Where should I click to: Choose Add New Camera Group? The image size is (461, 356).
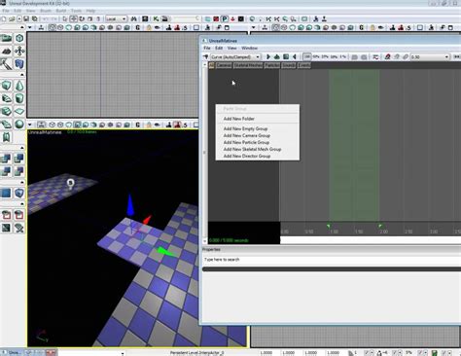click(246, 135)
